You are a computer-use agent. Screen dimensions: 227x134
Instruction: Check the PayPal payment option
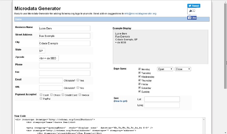point(41,98)
